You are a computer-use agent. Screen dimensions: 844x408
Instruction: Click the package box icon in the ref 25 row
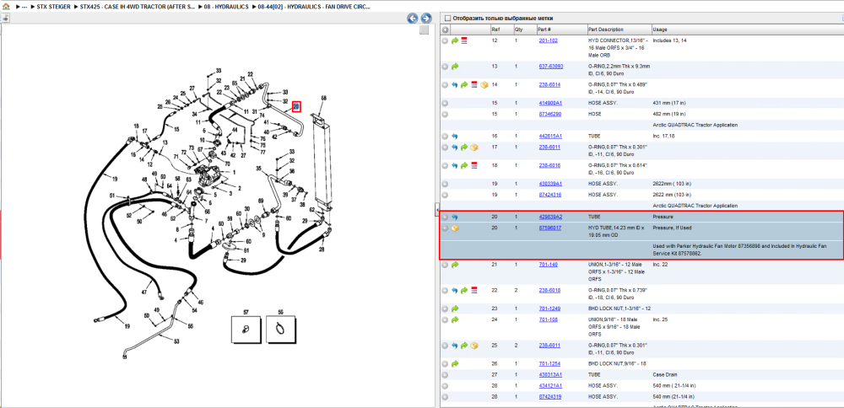click(474, 345)
